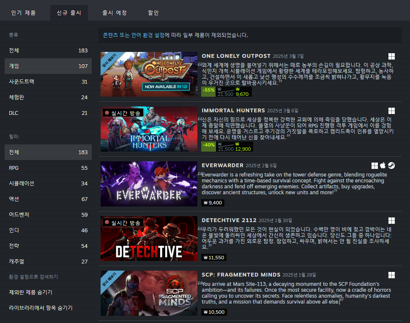Click the SCP: FRAGMENTED MINDS title
Screen dimensions: 410x323
pyautogui.click(x=241, y=275)
